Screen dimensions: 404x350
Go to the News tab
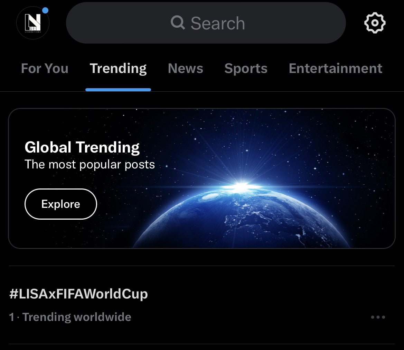[186, 68]
